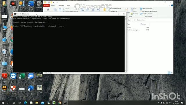Screen dimensions: 186x105
Task: Click No seleccionar ninguno in ribbon
Action: click(149, 11)
